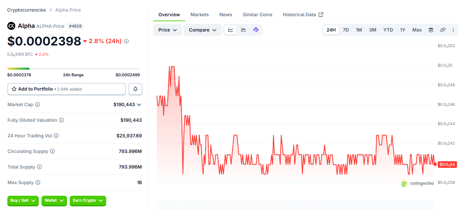The width and height of the screenshot is (461, 210).
Task: Open the Compare dropdown
Action: coord(202,30)
